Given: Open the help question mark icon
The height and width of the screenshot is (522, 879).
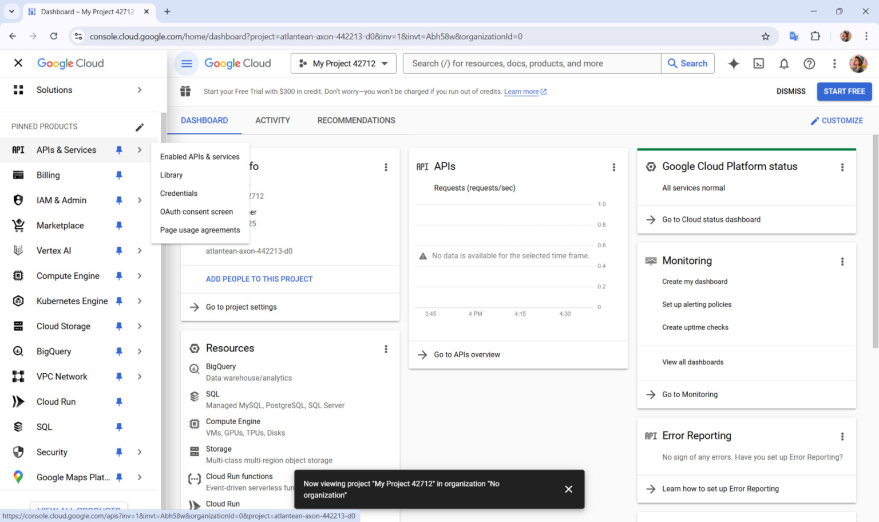Looking at the screenshot, I should [x=809, y=64].
